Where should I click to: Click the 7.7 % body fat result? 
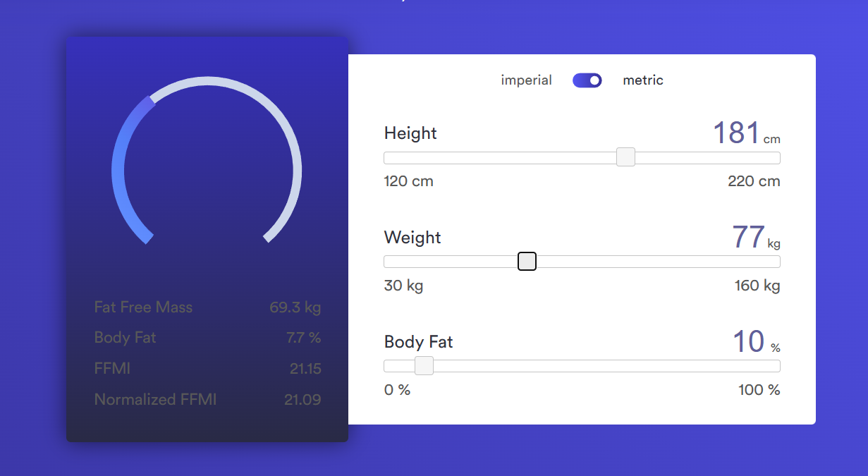tap(303, 338)
